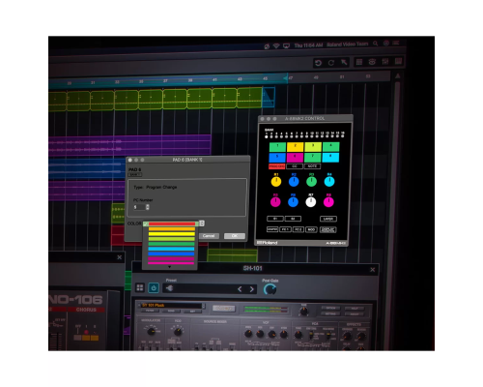Viewport: 483px width, 387px height.
Task: Choose the red color in the dropdown
Action: pos(172,223)
